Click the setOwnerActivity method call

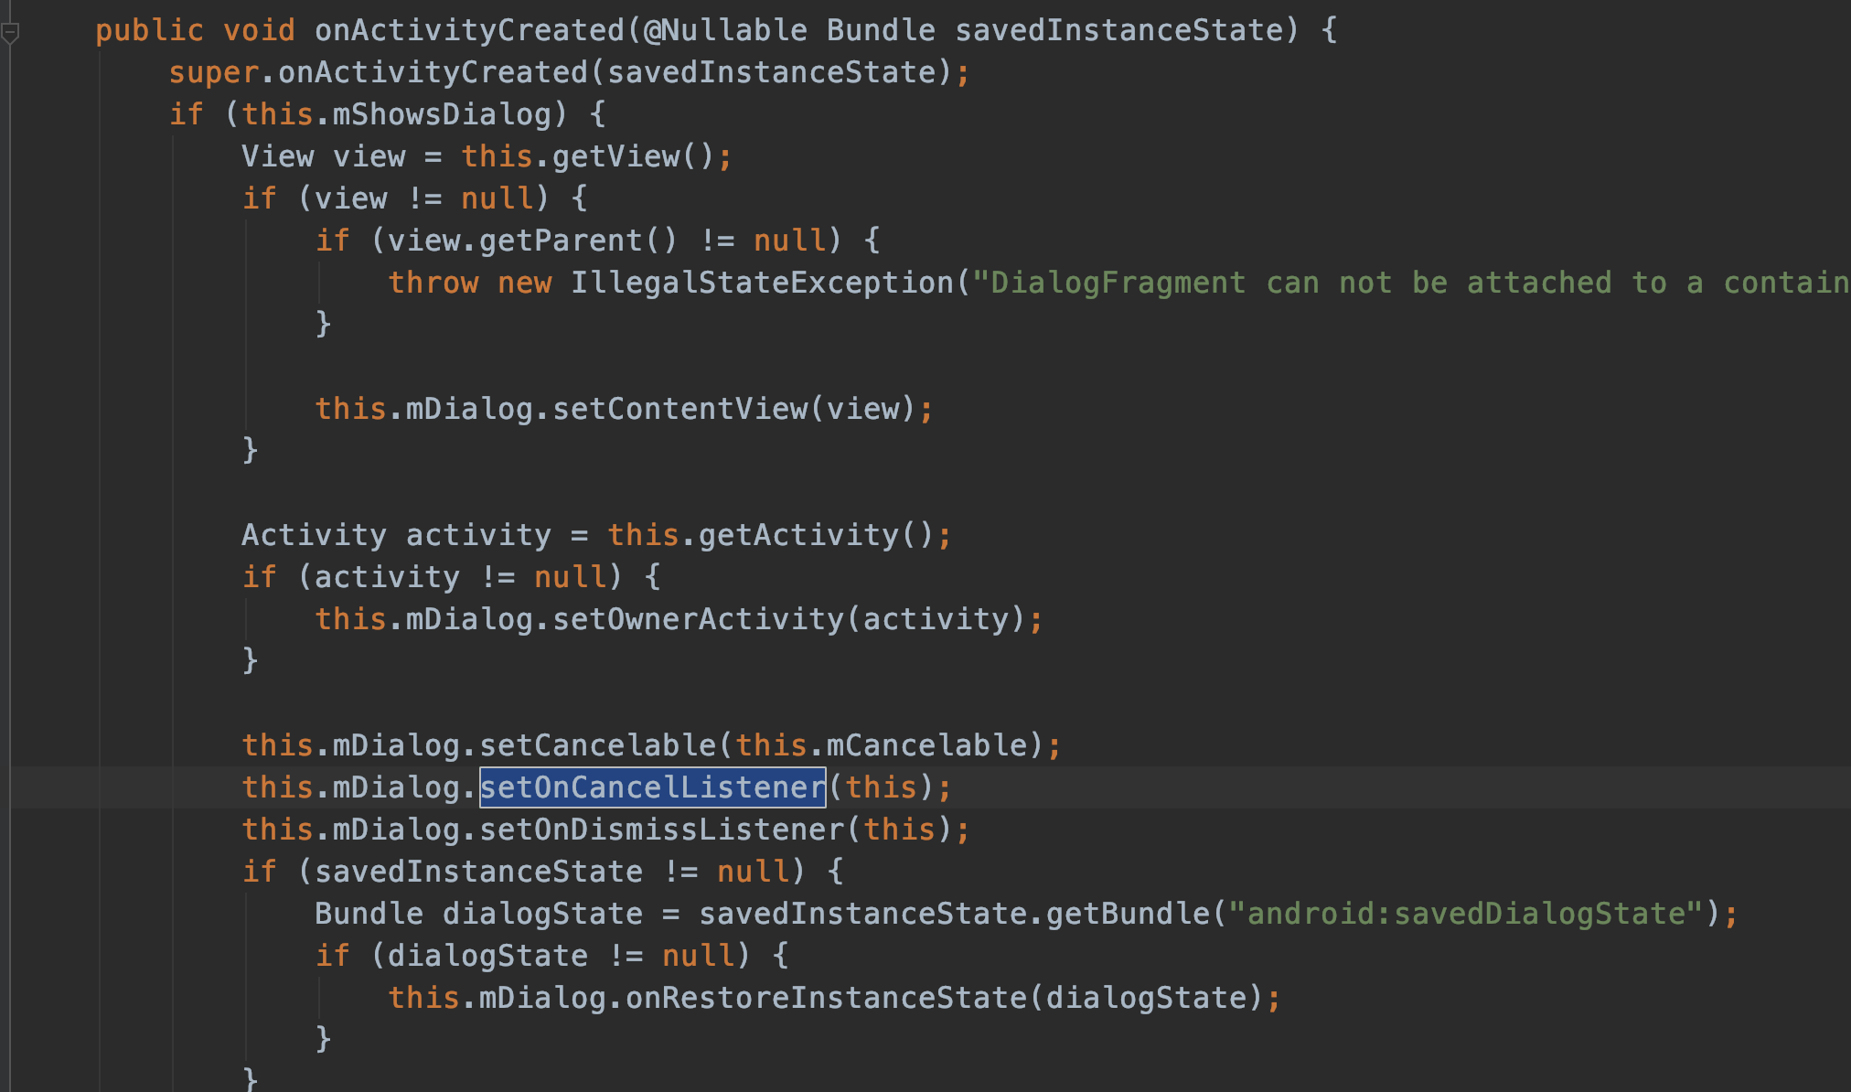pos(698,619)
